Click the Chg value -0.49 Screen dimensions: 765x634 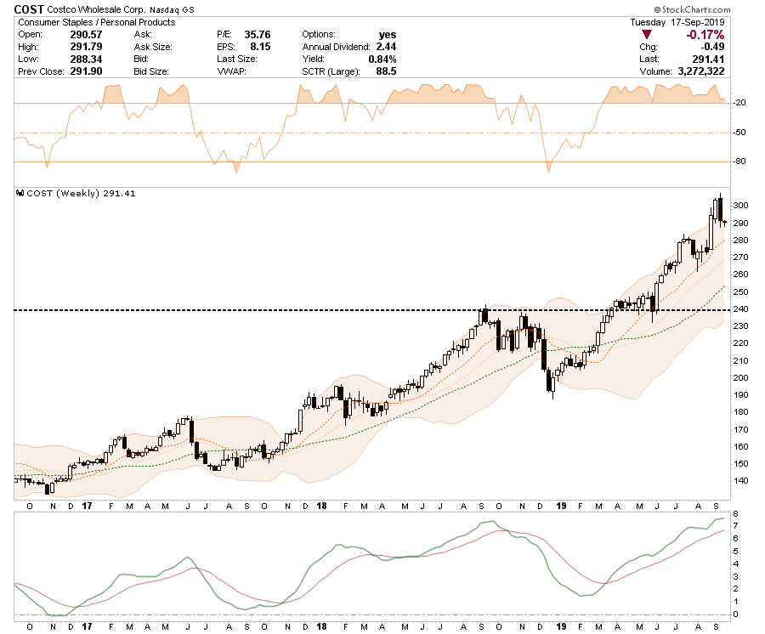(713, 47)
